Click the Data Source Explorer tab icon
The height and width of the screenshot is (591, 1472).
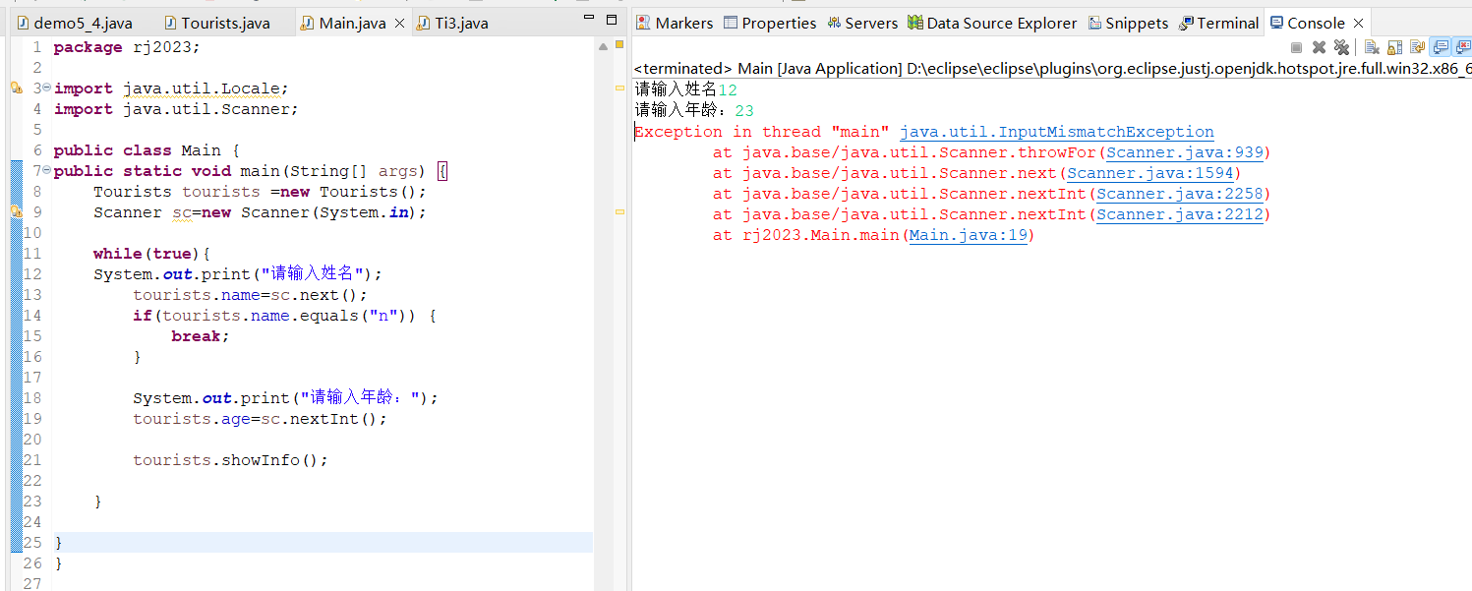[x=915, y=23]
